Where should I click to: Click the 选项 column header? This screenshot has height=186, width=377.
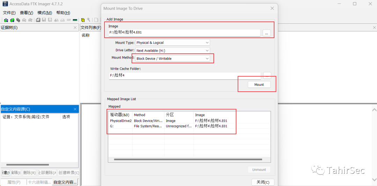pos(66,117)
